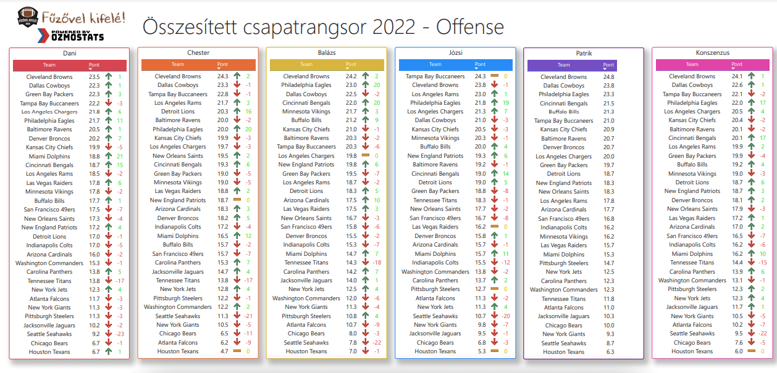The width and height of the screenshot is (777, 373).
Task: Click sort arrow below Pont in Patrik table
Action: [605, 69]
